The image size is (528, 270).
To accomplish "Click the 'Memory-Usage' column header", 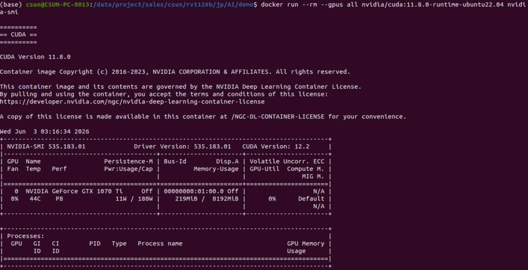I will pos(216,169).
